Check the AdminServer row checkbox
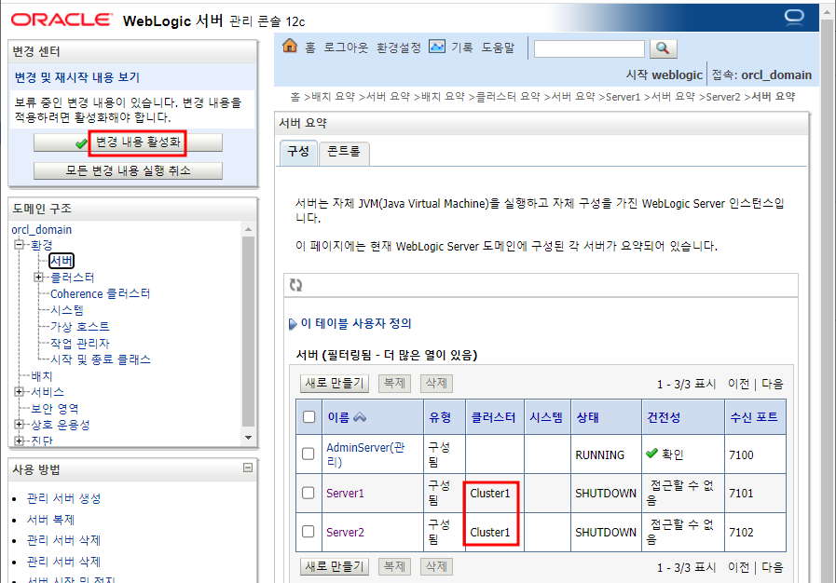 pos(308,454)
